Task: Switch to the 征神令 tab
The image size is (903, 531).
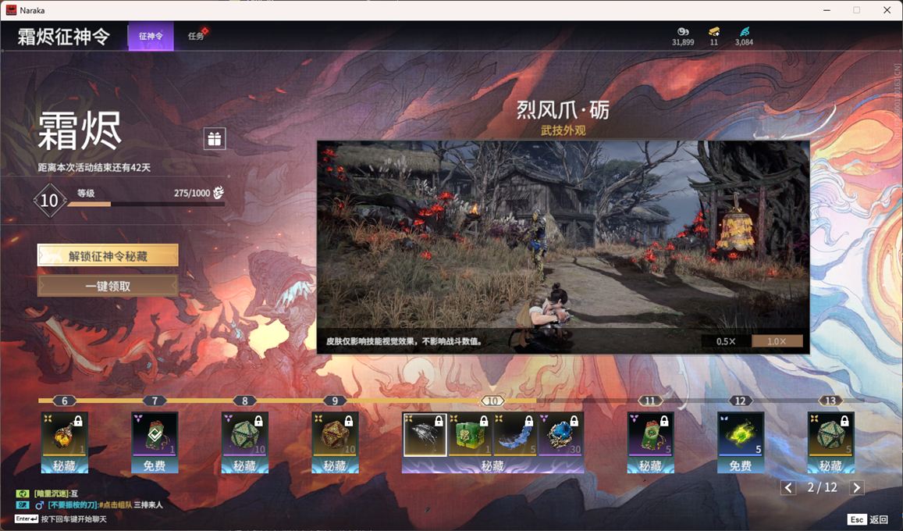Action: (151, 36)
